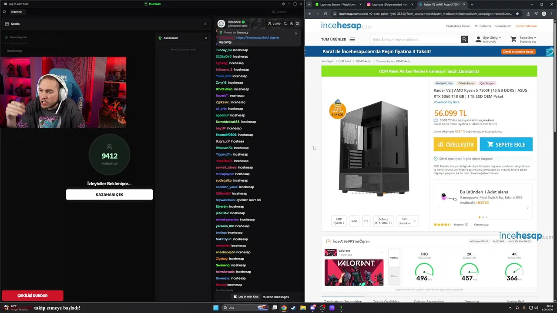Dismiss the pinned message by Emreus_y
This screenshot has height=313, width=557.
point(296,33)
